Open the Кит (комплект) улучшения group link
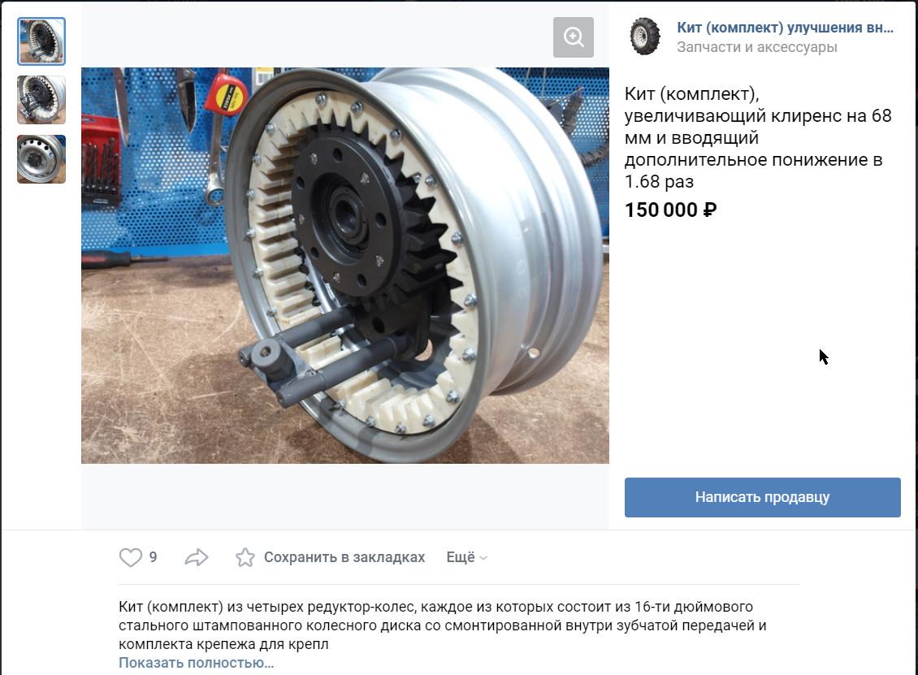918x675 pixels. click(x=785, y=28)
